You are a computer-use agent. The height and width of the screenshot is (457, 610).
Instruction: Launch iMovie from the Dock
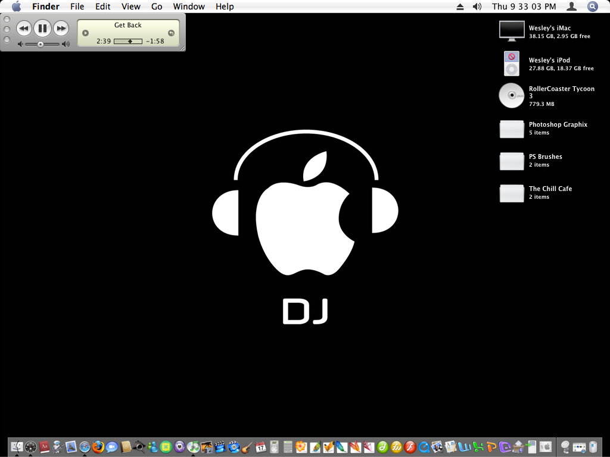click(x=220, y=447)
